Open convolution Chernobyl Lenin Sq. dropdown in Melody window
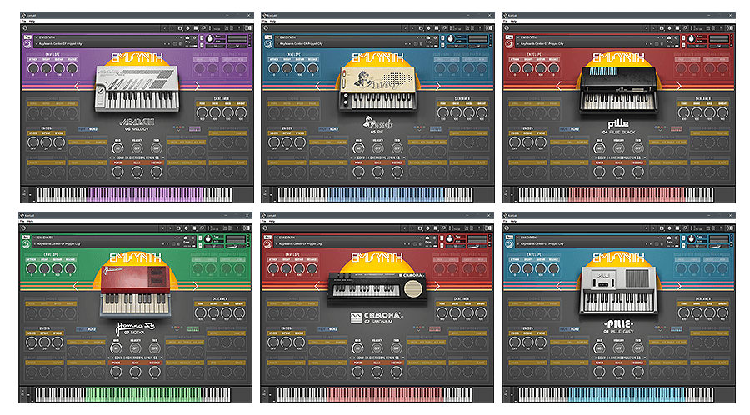Screen dimensions: 750x415 tap(137, 157)
